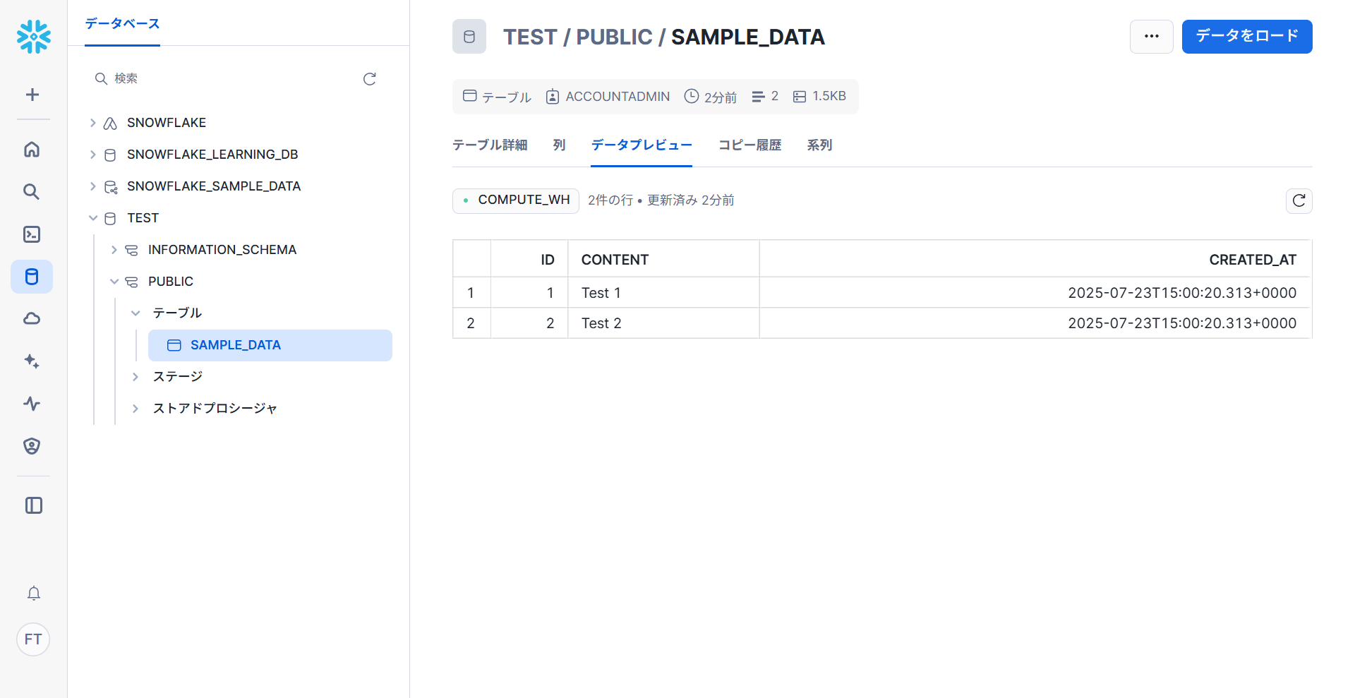Click the ACCOUNTADMIN role icon
This screenshot has width=1355, height=698.
click(553, 97)
